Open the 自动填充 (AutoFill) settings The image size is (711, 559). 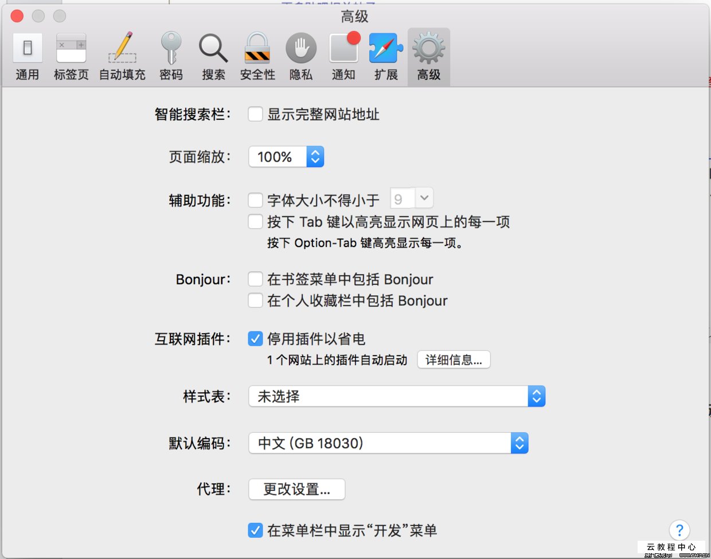coord(122,54)
